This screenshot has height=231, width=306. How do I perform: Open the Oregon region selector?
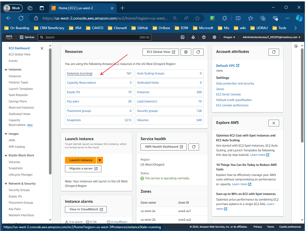[229, 37]
